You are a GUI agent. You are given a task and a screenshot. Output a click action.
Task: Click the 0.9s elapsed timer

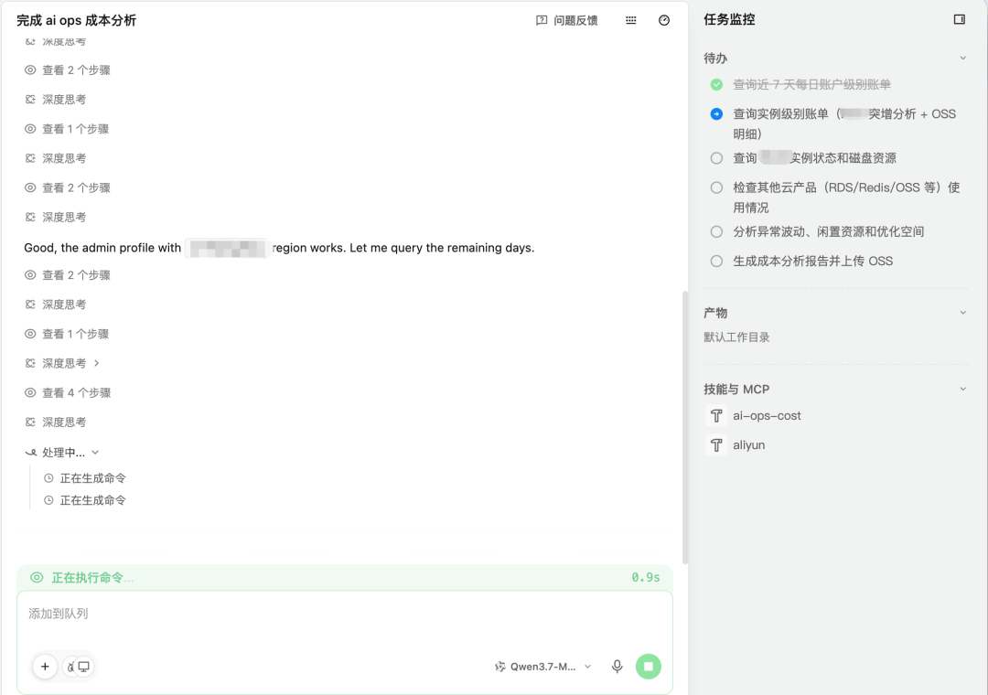tap(646, 577)
